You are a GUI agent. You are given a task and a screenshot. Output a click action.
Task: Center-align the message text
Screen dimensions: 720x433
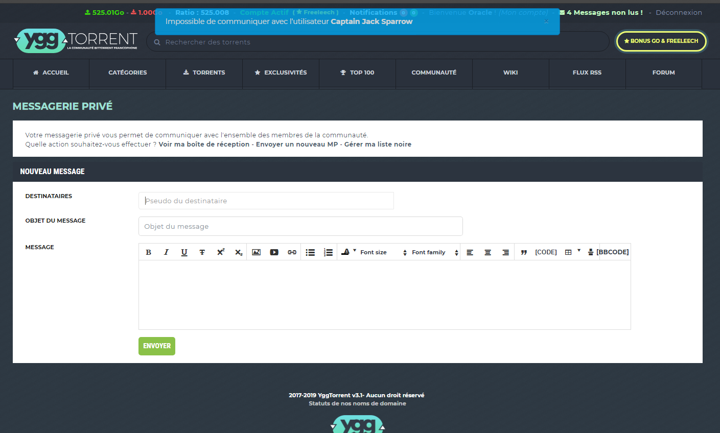[488, 252]
